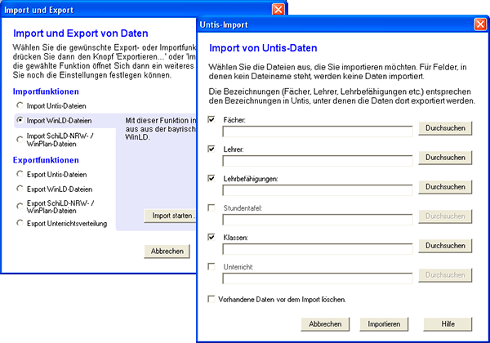Browse for Fächer file with Durchsuchen
Image resolution: width=490 pixels, height=343 pixels.
pyautogui.click(x=445, y=128)
